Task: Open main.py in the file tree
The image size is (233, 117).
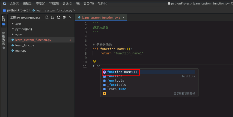Action: click(x=21, y=50)
